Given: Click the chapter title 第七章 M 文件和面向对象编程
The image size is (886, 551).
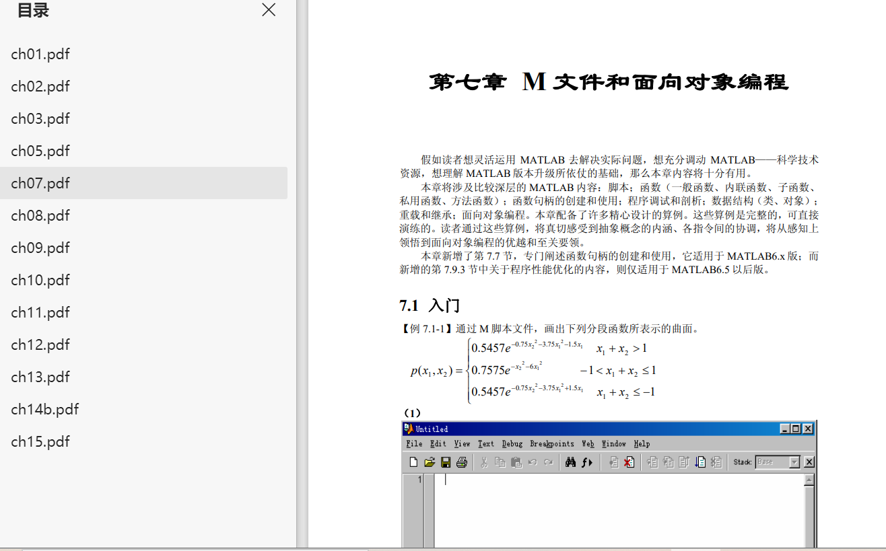Looking at the screenshot, I should [x=609, y=82].
